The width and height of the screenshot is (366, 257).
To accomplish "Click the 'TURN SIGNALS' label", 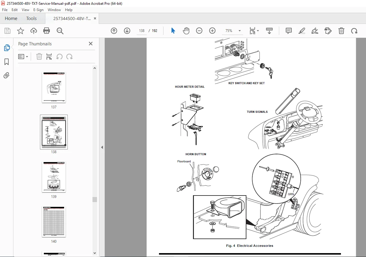I will (257, 112).
